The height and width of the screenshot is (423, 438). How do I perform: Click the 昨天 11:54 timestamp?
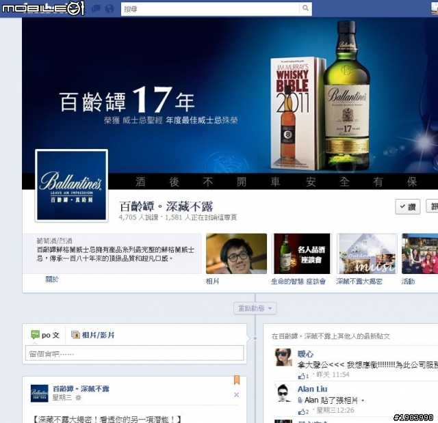(333, 374)
